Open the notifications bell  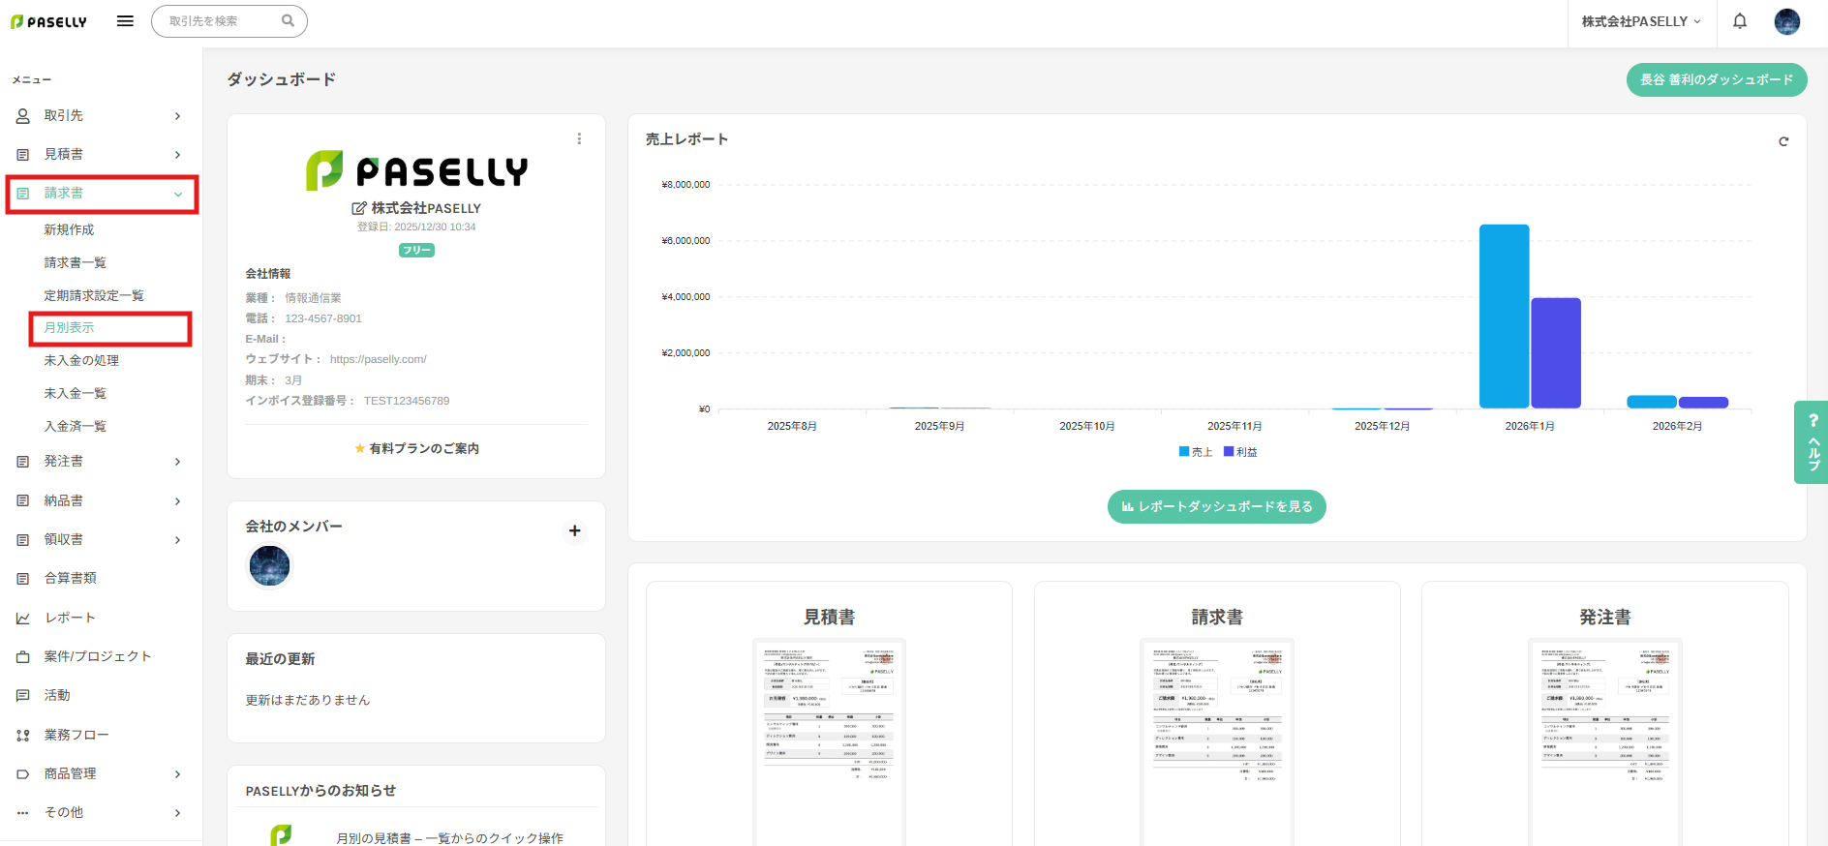point(1740,21)
